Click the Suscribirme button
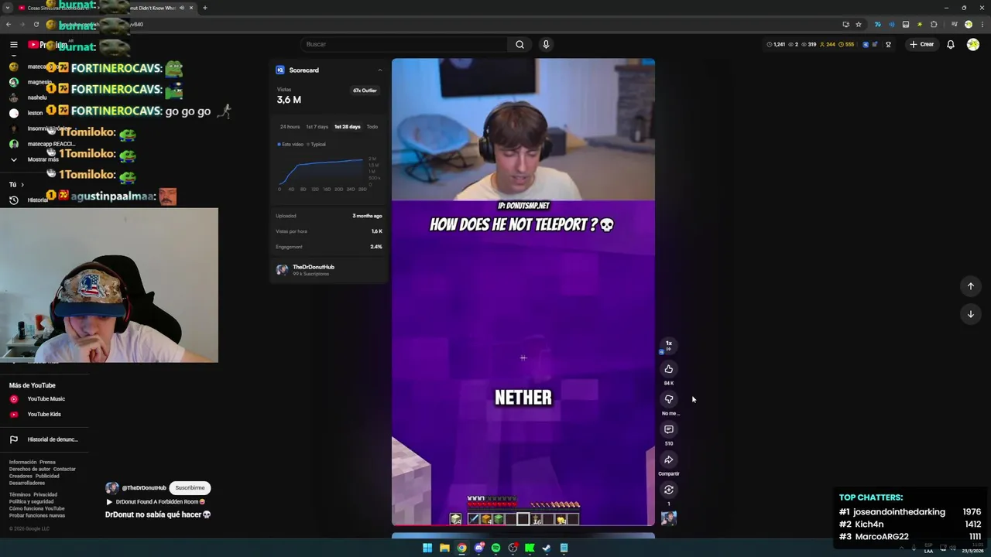Viewport: 991px width, 557px height. coord(190,488)
